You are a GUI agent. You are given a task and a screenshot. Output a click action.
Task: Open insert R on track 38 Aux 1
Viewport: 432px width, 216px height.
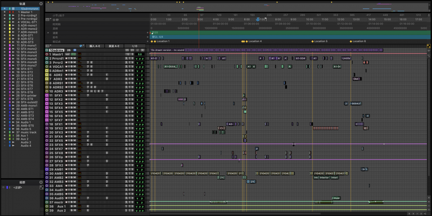coord(88,206)
